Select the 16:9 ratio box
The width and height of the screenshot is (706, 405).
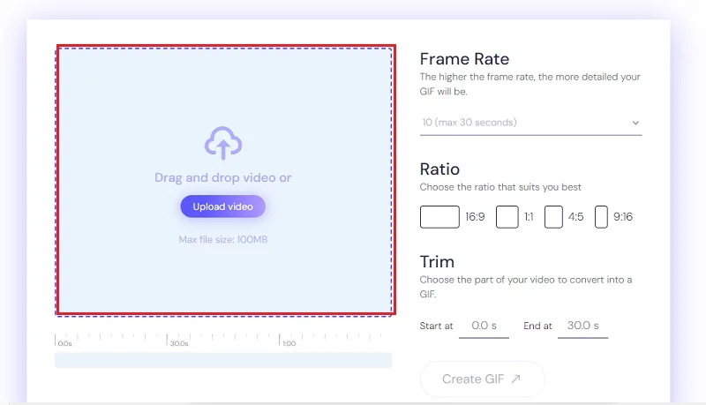[439, 217]
